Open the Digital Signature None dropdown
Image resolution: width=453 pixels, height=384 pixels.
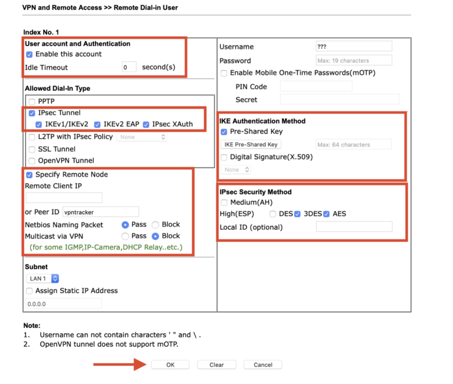pos(237,170)
